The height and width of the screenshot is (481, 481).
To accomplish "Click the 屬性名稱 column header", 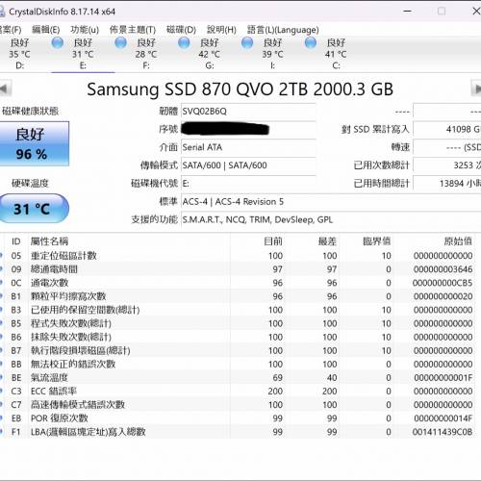I will point(49,241).
